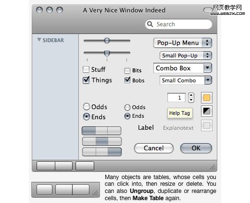Open the orange color well
This screenshot has height=203, width=250.
tap(207, 98)
